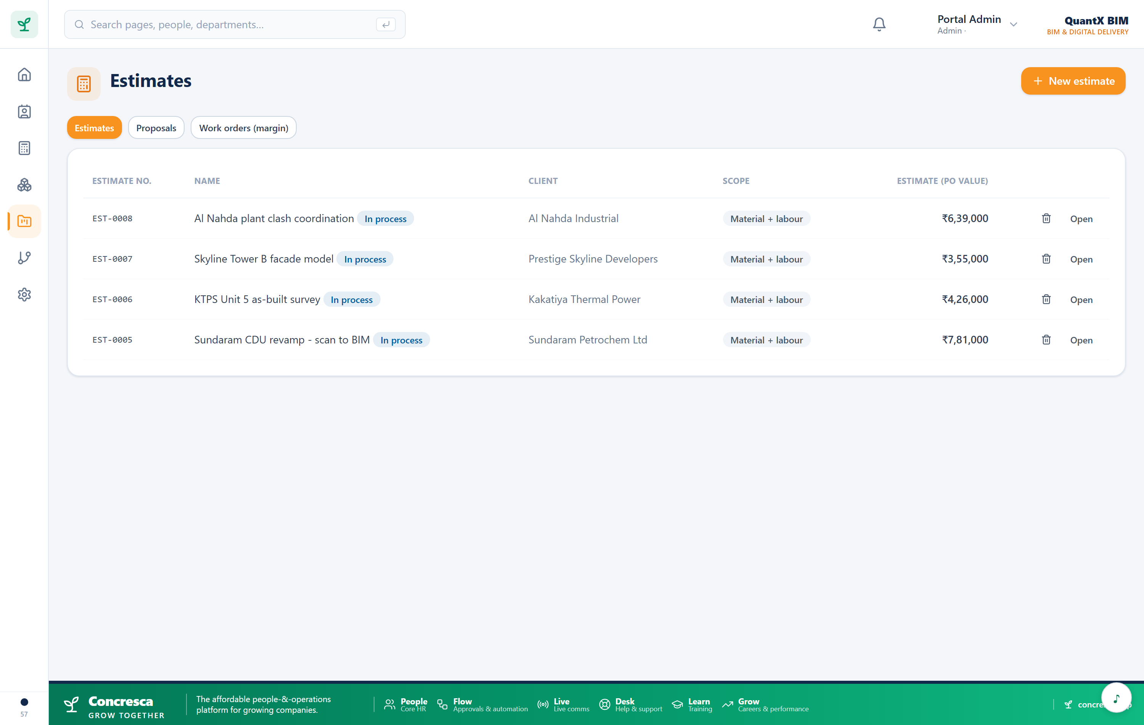Open Desk Help & support footer link

click(630, 704)
